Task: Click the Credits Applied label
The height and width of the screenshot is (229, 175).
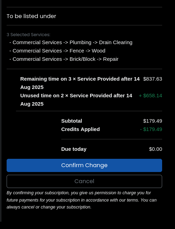Action: coord(80,129)
